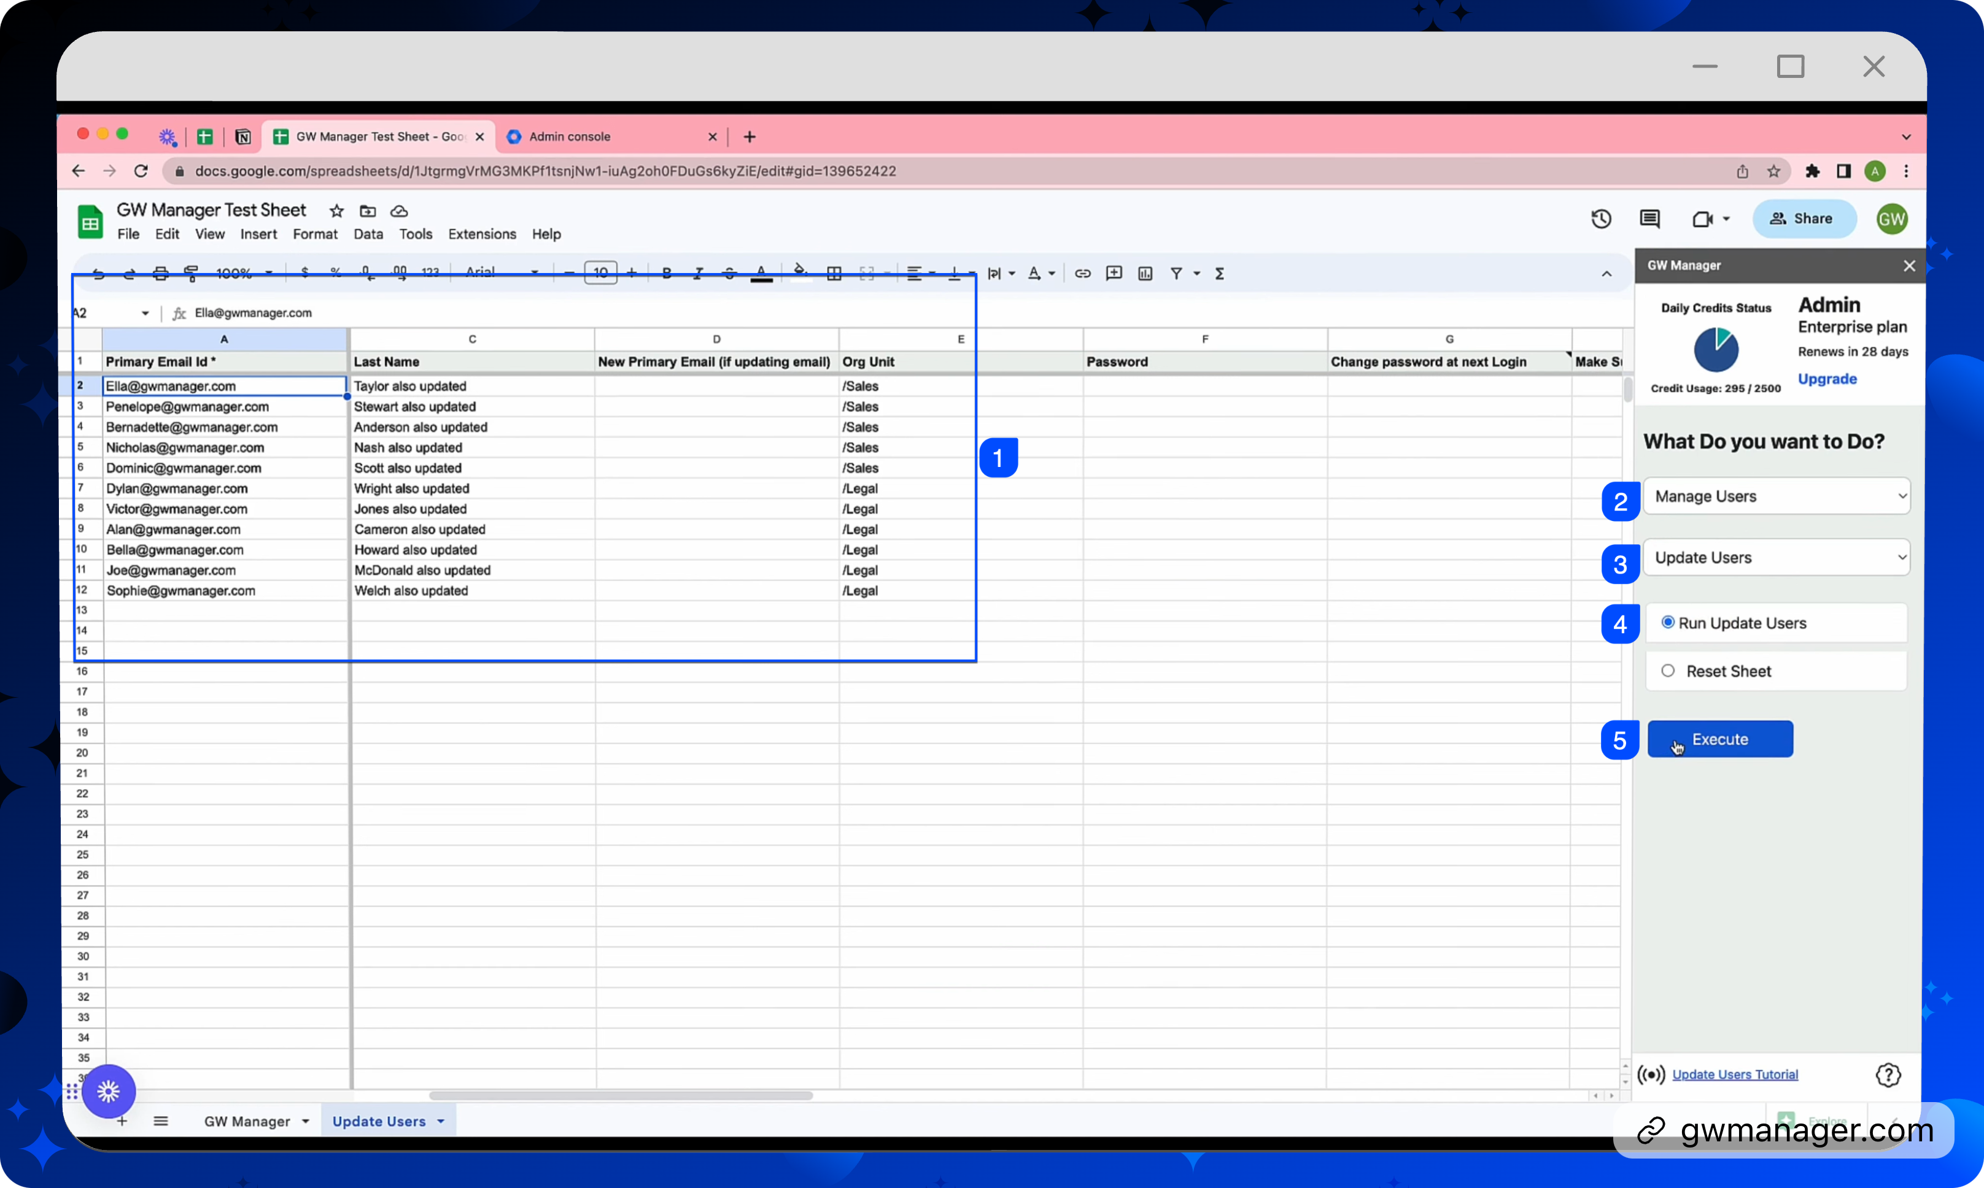Increase font size with plus button
The image size is (1984, 1188).
631,274
